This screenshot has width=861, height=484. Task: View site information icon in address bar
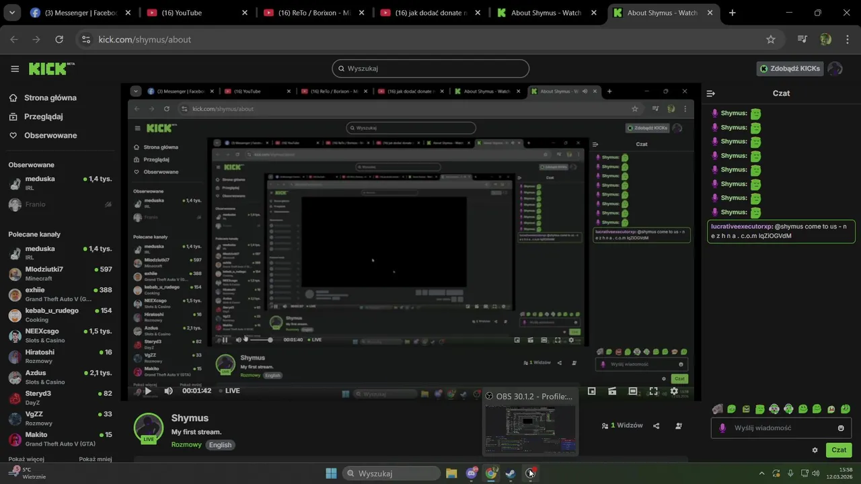(85, 40)
